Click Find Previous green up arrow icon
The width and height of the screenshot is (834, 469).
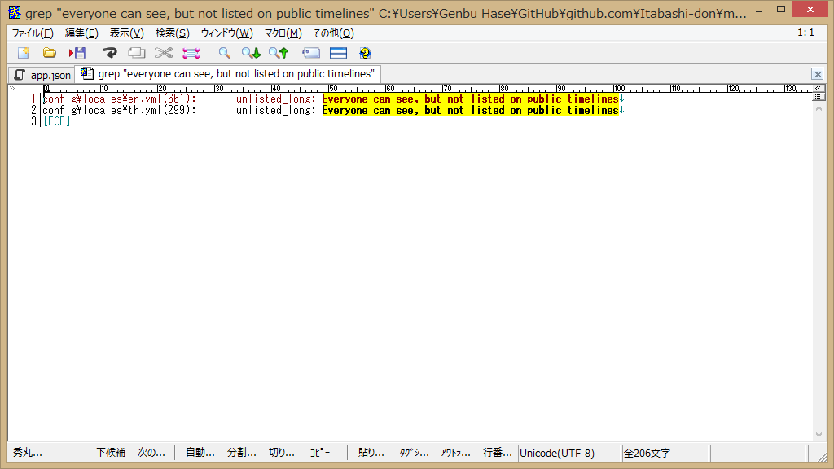click(279, 53)
